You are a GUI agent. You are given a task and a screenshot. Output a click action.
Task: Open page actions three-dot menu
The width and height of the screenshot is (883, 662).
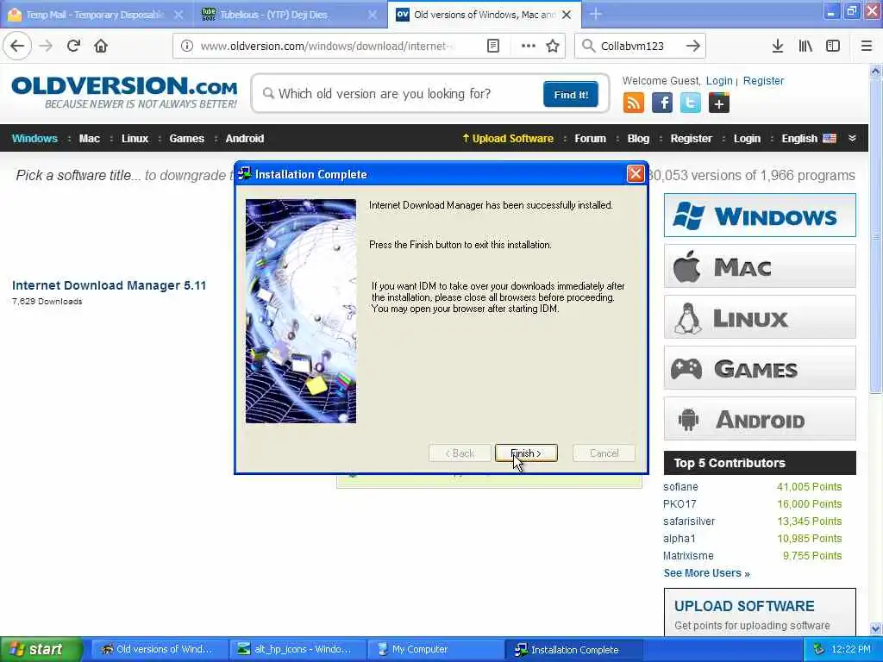coord(528,46)
